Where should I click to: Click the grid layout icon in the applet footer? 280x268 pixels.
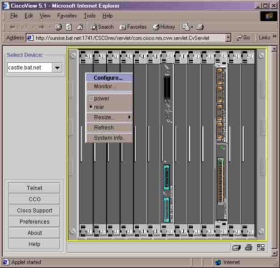[x=261, y=248]
